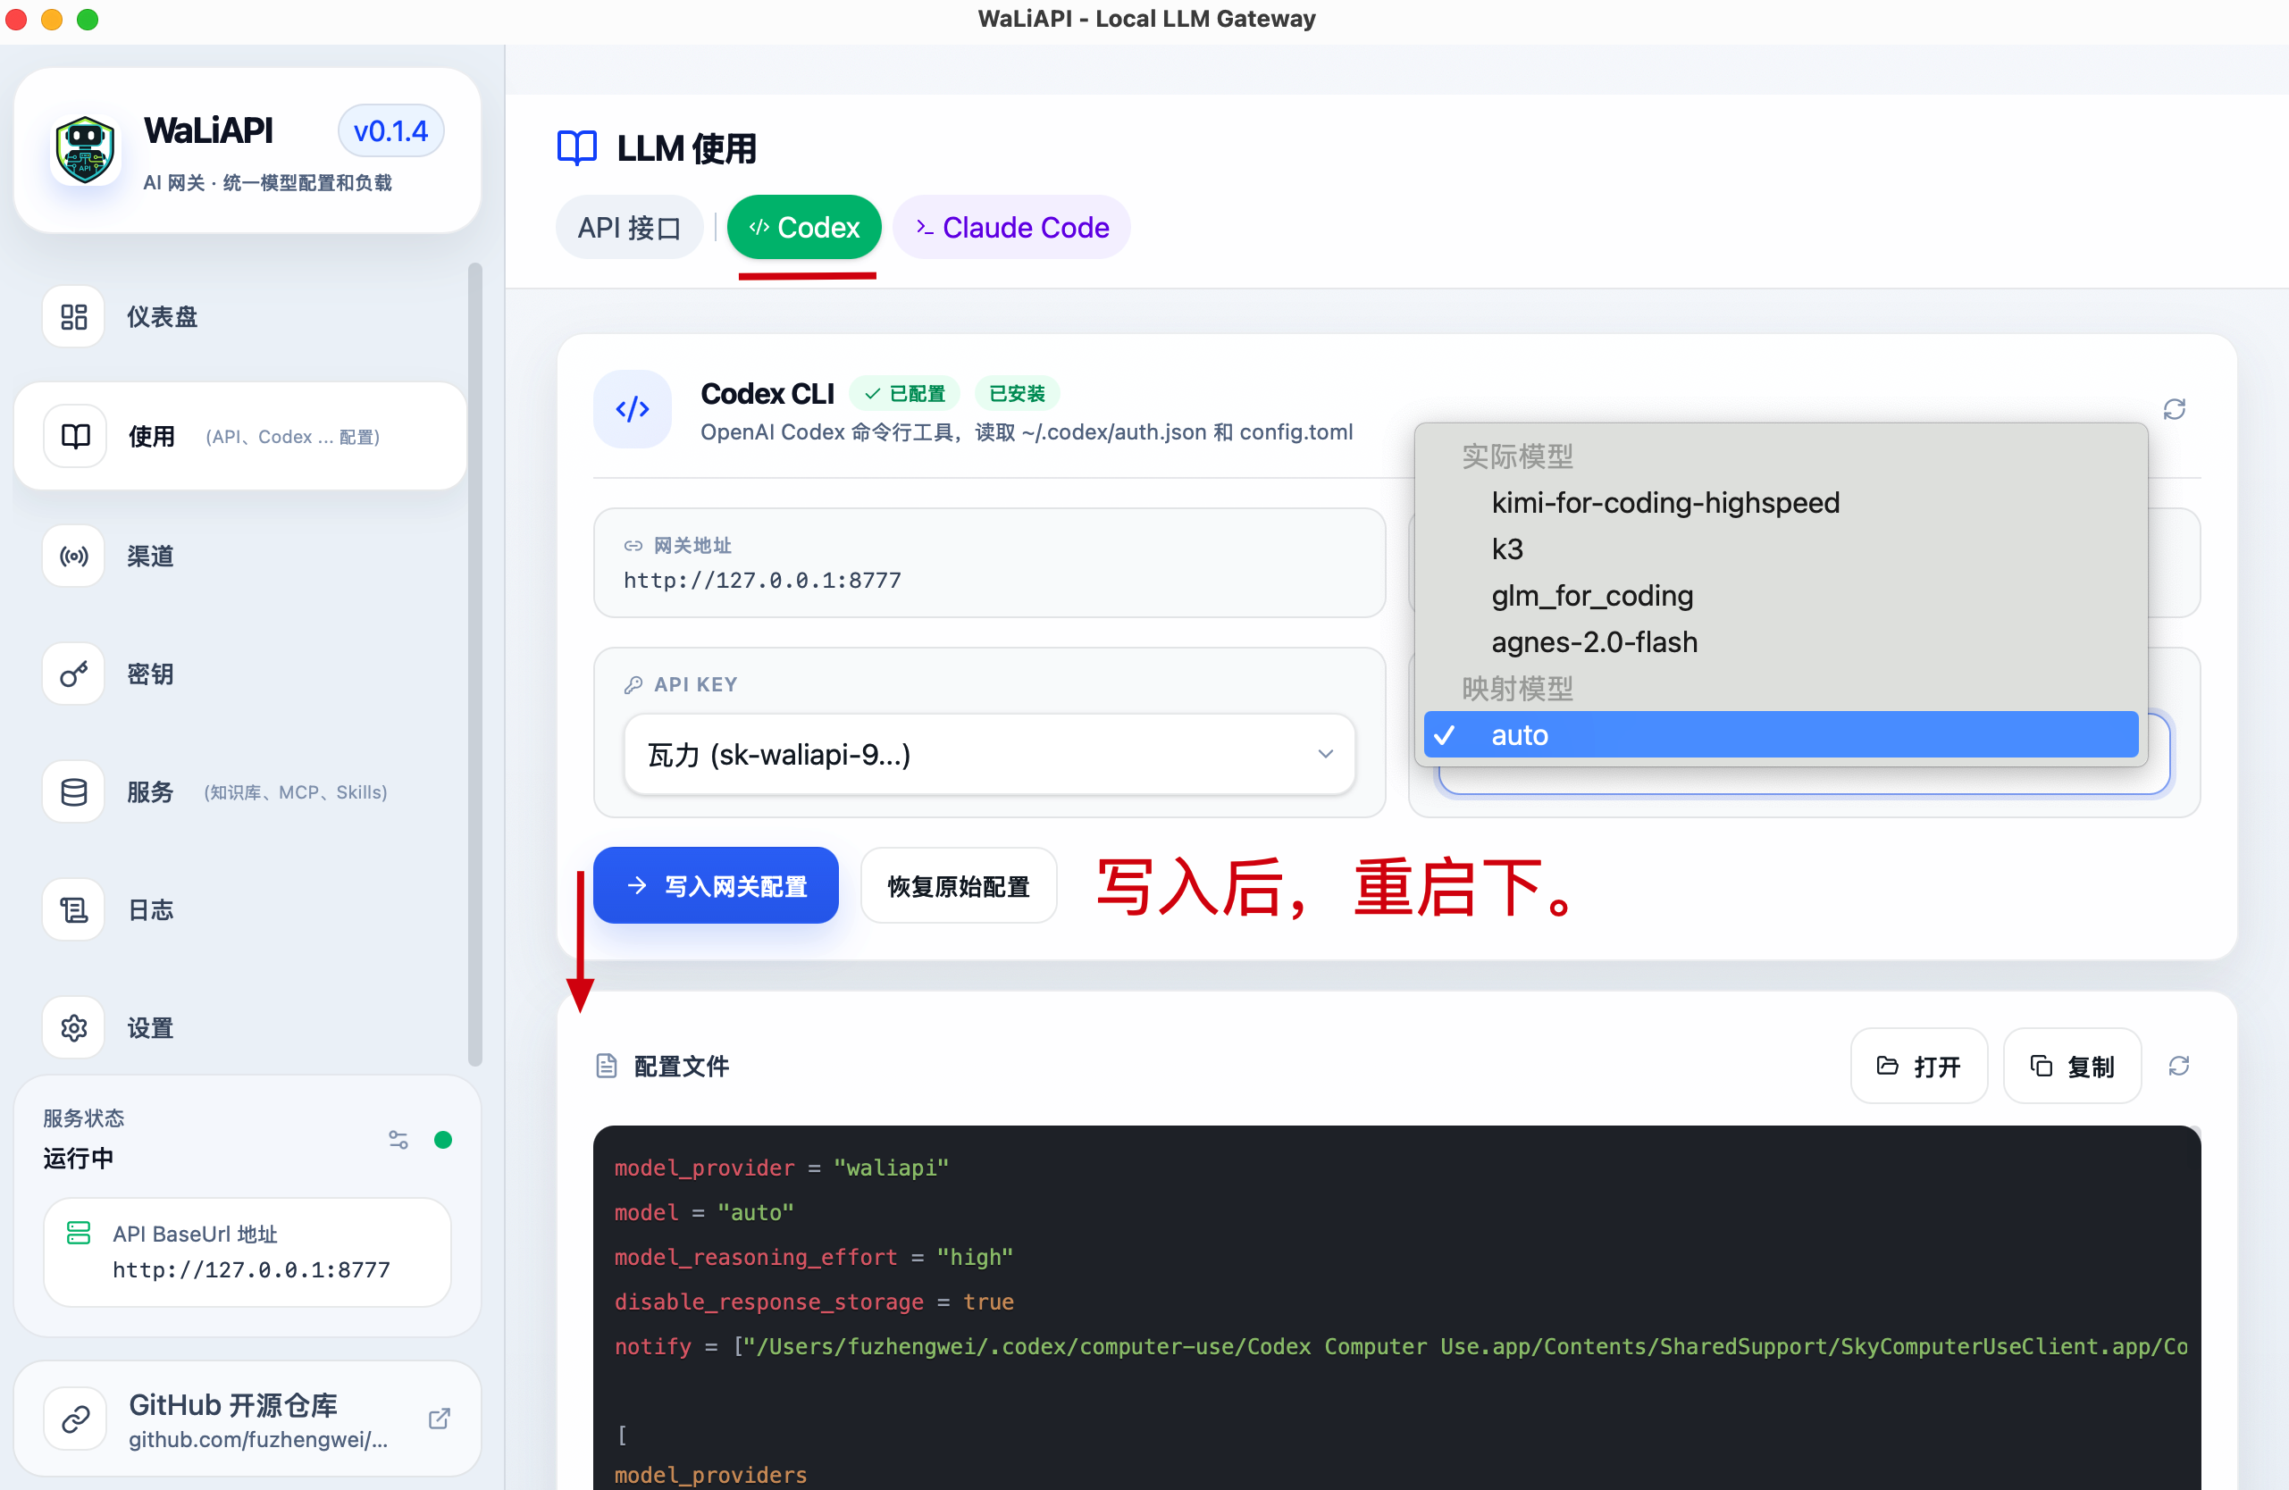The width and height of the screenshot is (2289, 1490).
Task: Open 日志 in the sidebar
Action: pyautogui.click(x=240, y=909)
